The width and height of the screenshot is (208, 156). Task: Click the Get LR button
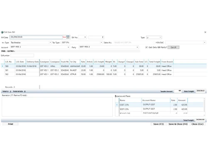[173, 47]
